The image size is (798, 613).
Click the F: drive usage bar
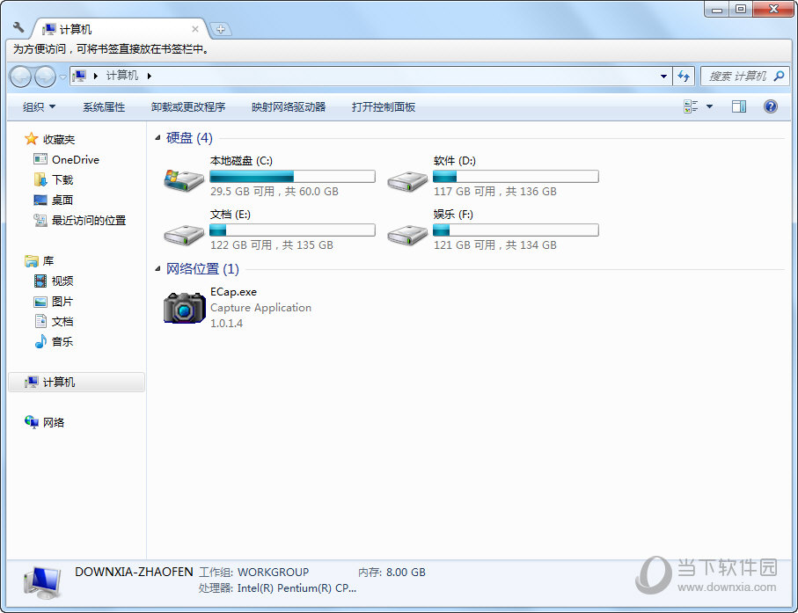516,230
